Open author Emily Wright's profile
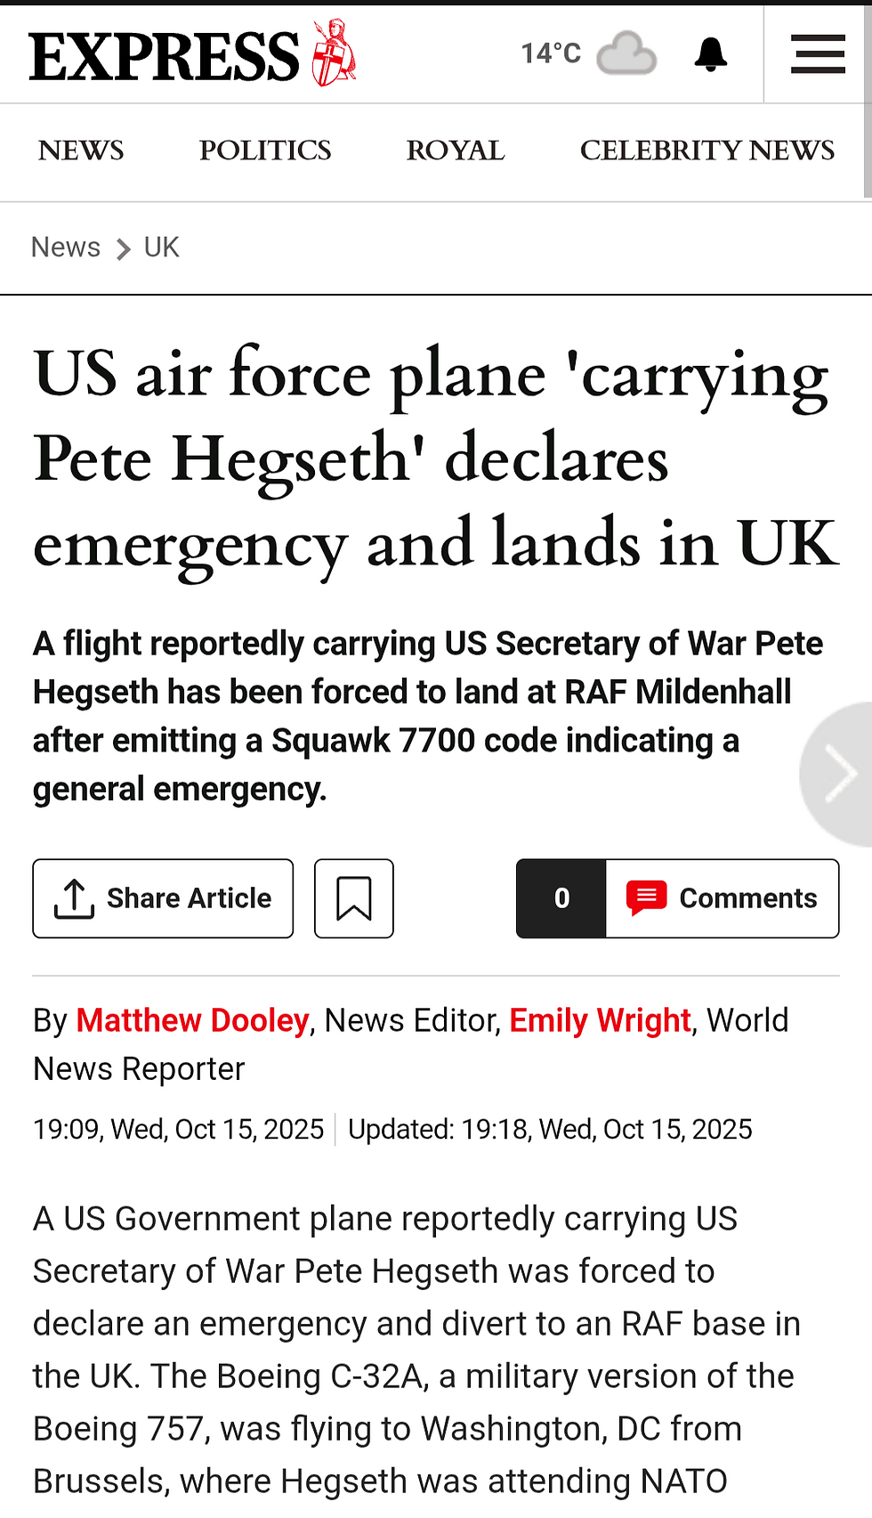The width and height of the screenshot is (872, 1518). [600, 1020]
